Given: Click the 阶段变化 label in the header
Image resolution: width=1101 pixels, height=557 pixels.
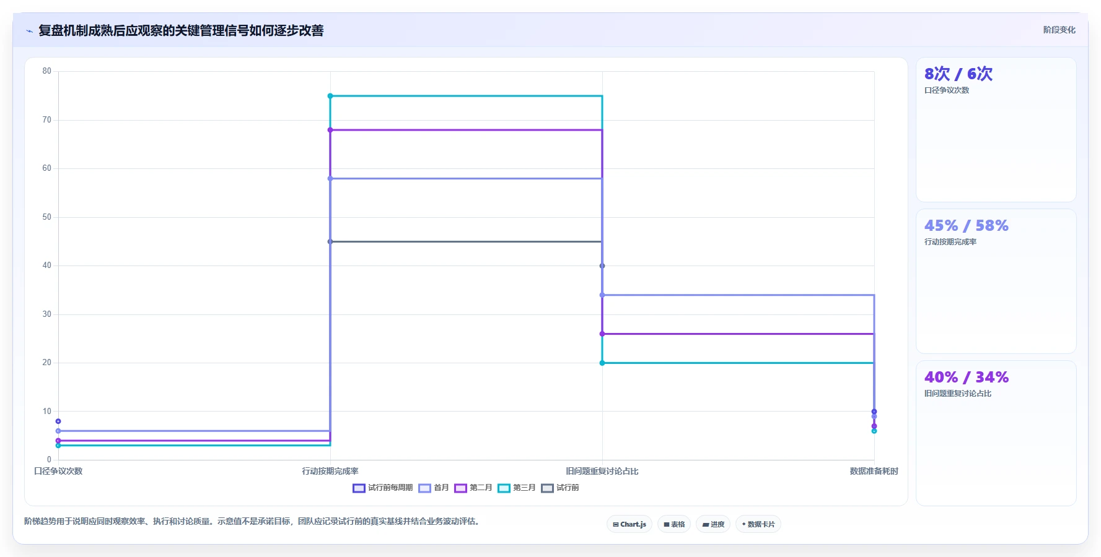Looking at the screenshot, I should point(1059,30).
